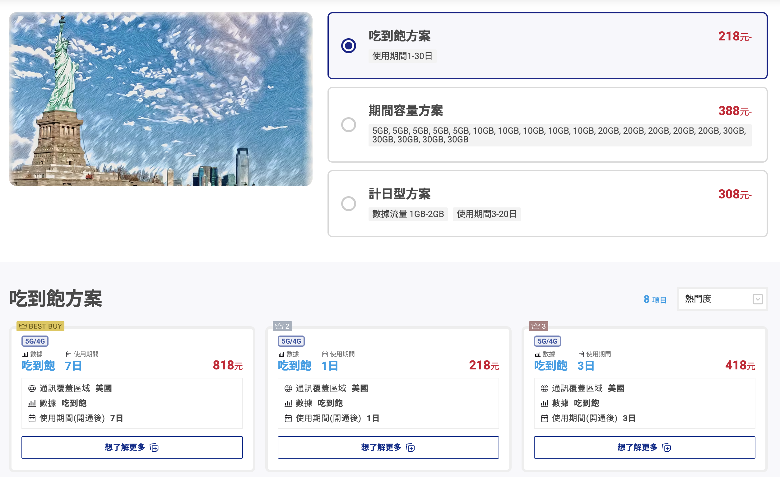Viewport: 780px width, 477px height.
Task: Select the 期間容量方案 radio button
Action: (x=348, y=125)
